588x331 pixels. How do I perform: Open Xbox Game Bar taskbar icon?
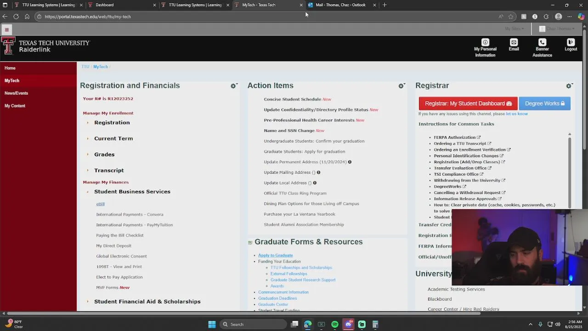321,325
